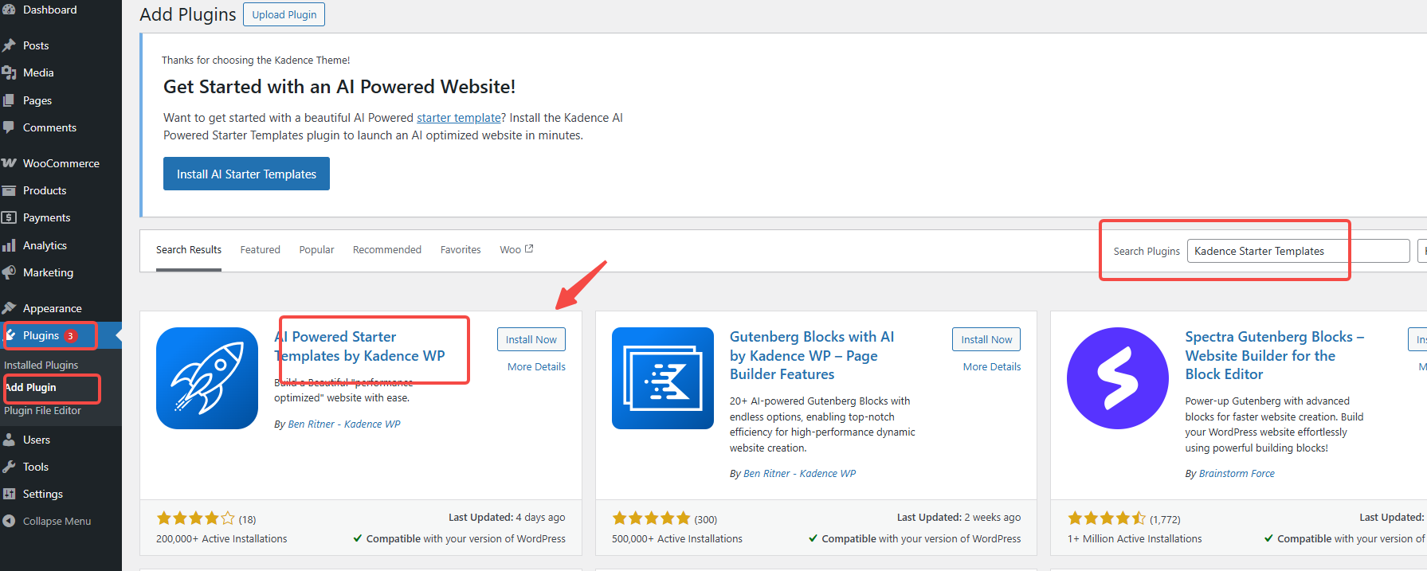Image resolution: width=1427 pixels, height=571 pixels.
Task: Select Add Plugin submenu item
Action: (x=30, y=387)
